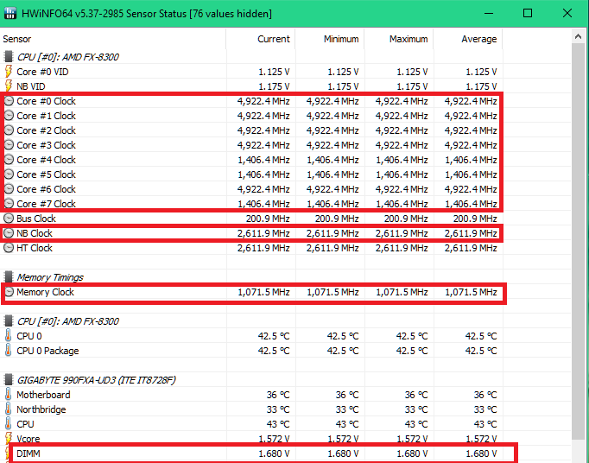589x463 pixels.
Task: Click the Core #2 Clock minimum value 4,922.4 MHz
Action: click(332, 130)
